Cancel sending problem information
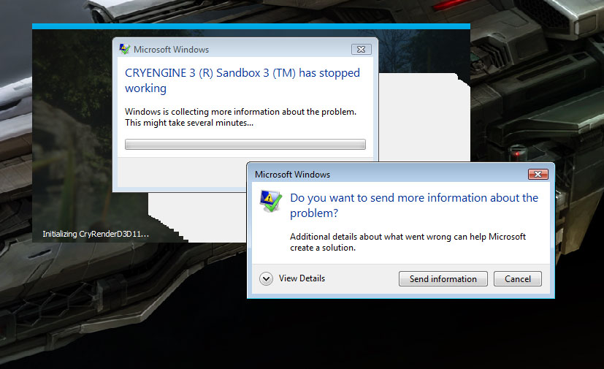The width and height of the screenshot is (604, 369). coord(518,279)
